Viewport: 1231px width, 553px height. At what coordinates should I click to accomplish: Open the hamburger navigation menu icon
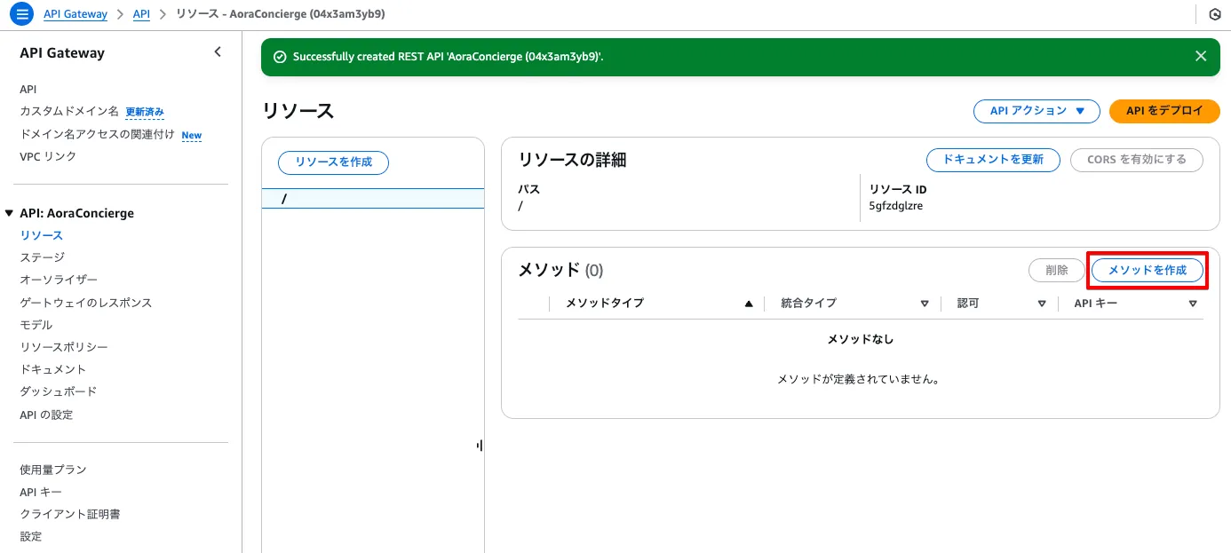pos(24,14)
